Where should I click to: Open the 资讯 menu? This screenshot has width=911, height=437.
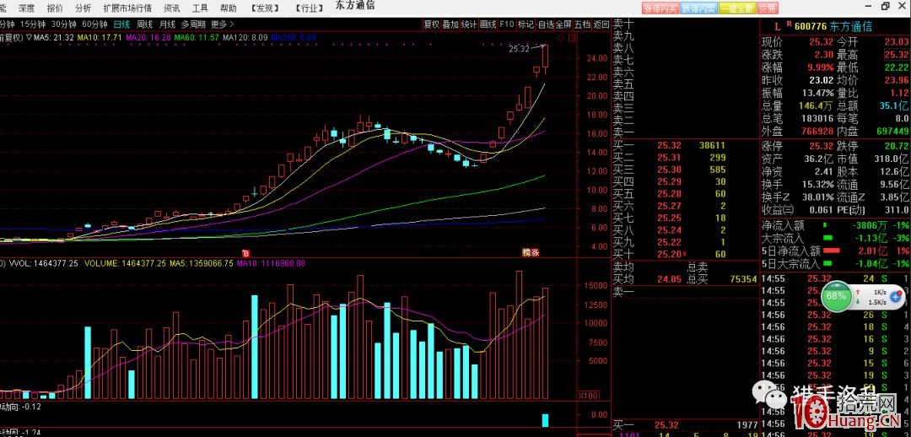pos(172,8)
